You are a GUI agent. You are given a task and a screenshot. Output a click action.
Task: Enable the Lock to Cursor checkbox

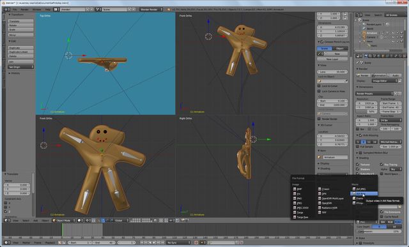point(319,86)
